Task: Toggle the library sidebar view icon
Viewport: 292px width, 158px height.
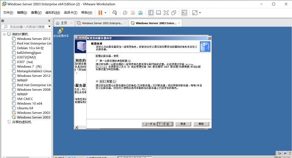Action: [x=151, y=13]
